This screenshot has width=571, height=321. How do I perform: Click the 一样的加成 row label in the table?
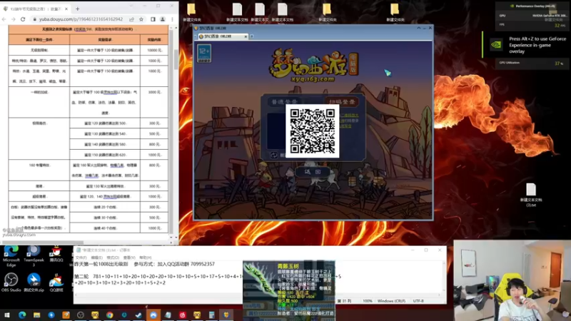coord(39,92)
